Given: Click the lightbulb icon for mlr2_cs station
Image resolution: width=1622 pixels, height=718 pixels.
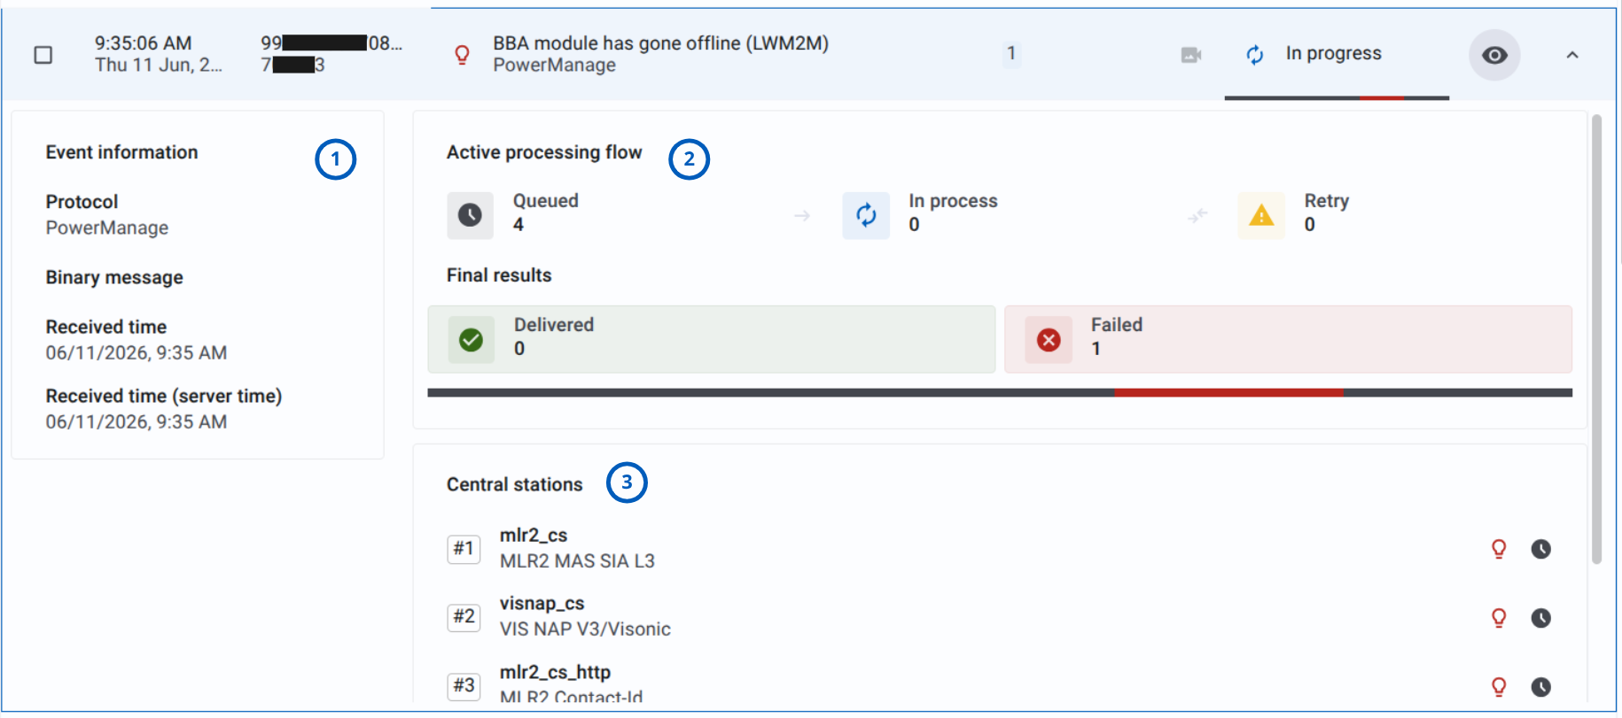Looking at the screenshot, I should 1499,549.
